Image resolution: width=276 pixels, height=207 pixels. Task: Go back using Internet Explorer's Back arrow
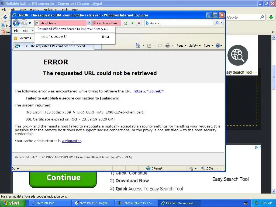click(16, 23)
